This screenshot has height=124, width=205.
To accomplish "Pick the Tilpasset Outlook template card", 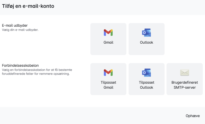I will 146,79.
